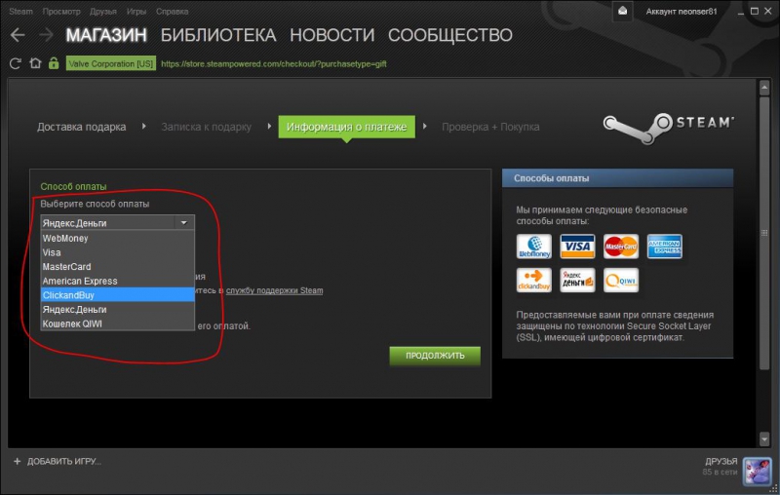Screen dimensions: 780x495
Task: Click the ClickandBuy logo icon
Action: click(533, 281)
